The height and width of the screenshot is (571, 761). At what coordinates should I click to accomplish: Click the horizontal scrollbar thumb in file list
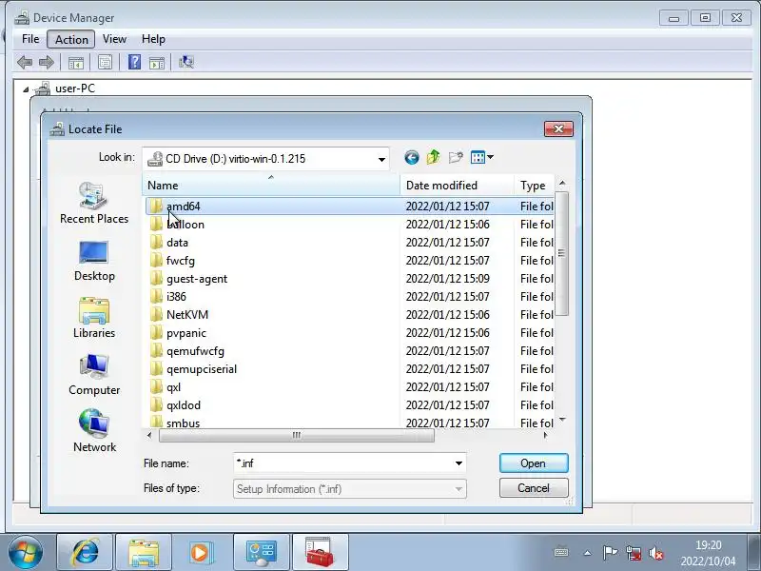(297, 435)
